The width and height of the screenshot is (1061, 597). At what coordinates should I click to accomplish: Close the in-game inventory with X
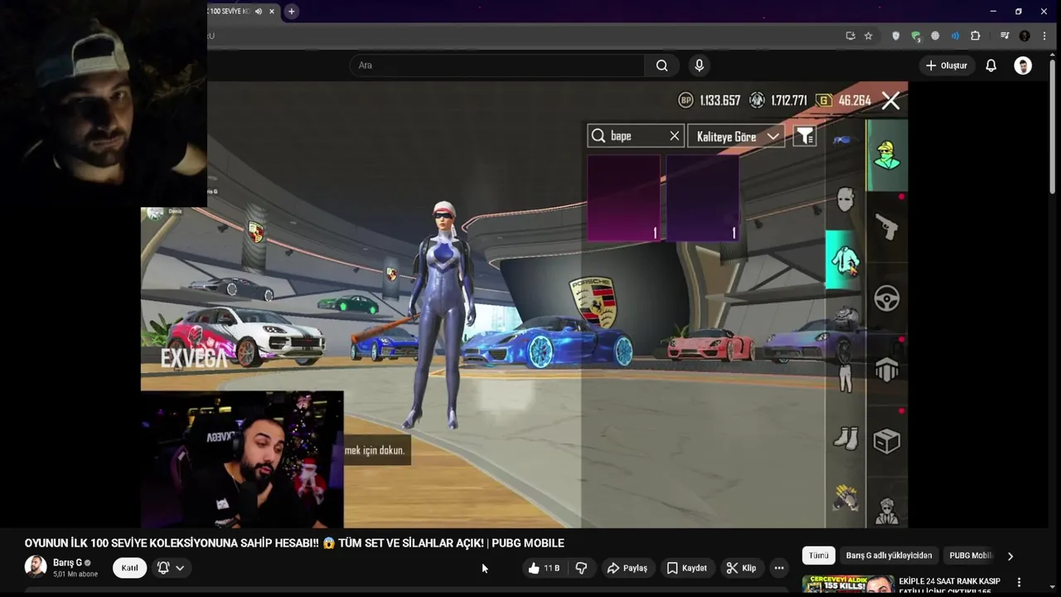pyautogui.click(x=890, y=100)
